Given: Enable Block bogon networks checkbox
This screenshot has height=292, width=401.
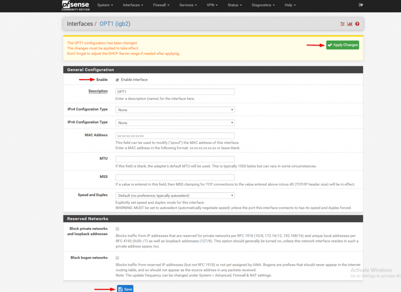Looking at the screenshot, I should tap(117, 258).
